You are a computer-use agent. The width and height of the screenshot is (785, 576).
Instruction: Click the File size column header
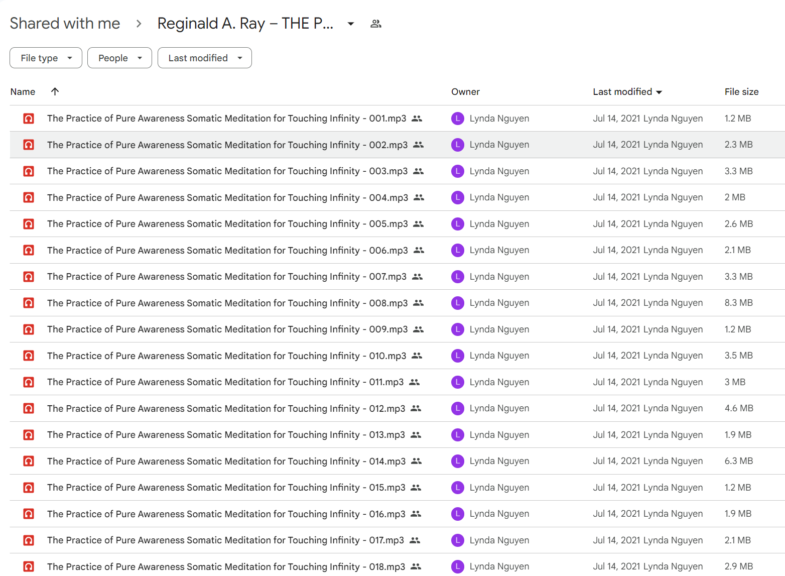click(741, 92)
